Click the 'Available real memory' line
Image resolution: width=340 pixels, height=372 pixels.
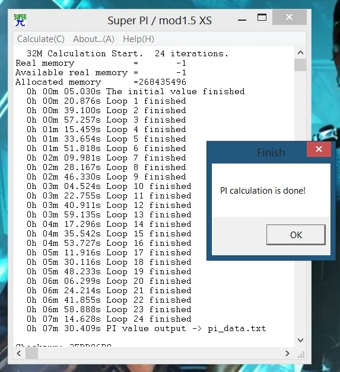[x=101, y=73]
